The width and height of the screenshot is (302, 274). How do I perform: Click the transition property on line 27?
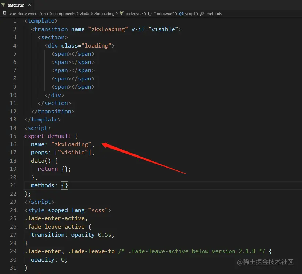[x=48, y=235]
